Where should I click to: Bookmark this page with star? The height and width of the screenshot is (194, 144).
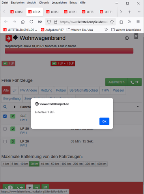tap(112, 22)
